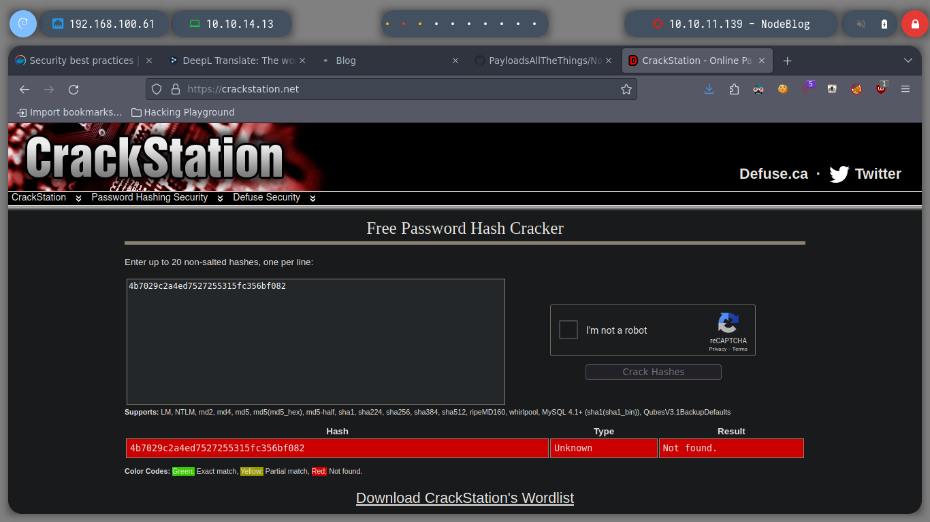
Task: Click the Twitter bird icon
Action: [839, 175]
